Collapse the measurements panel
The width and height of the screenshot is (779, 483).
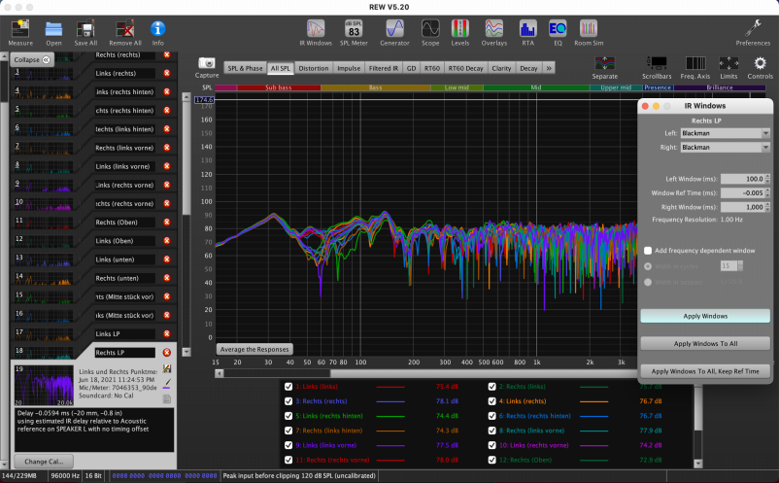tap(32, 59)
